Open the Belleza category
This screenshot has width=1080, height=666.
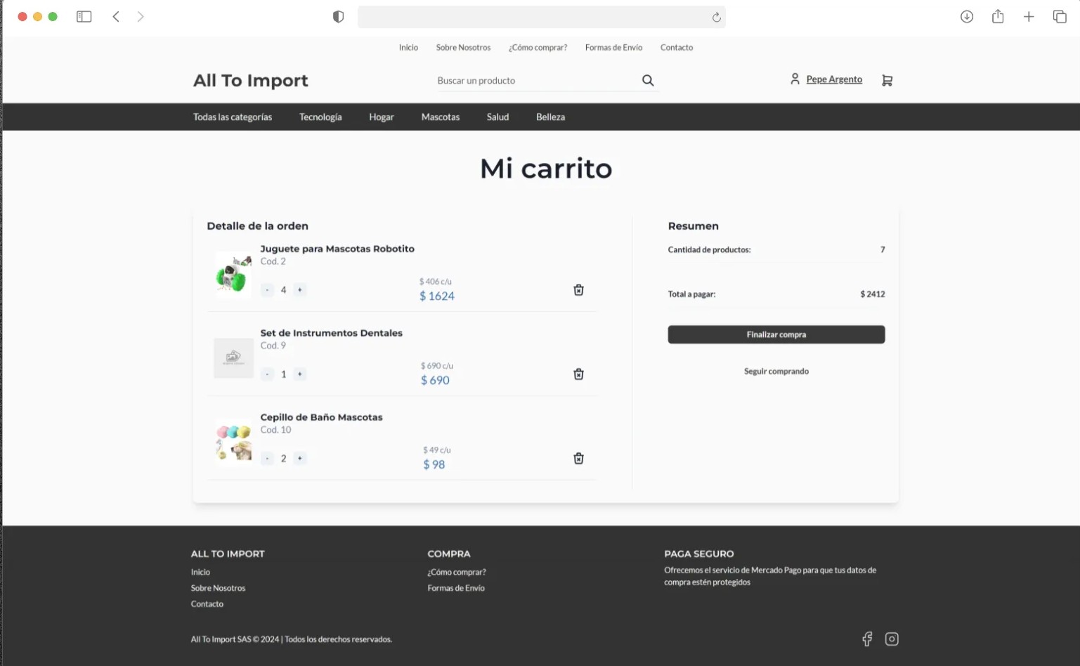[550, 117]
